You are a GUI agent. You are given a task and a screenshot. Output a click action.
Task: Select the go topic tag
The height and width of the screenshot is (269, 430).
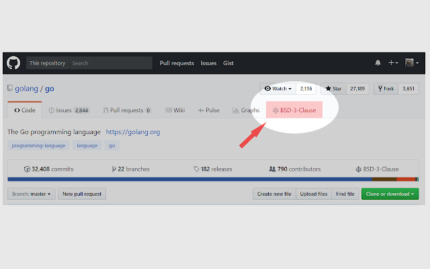pyautogui.click(x=112, y=145)
